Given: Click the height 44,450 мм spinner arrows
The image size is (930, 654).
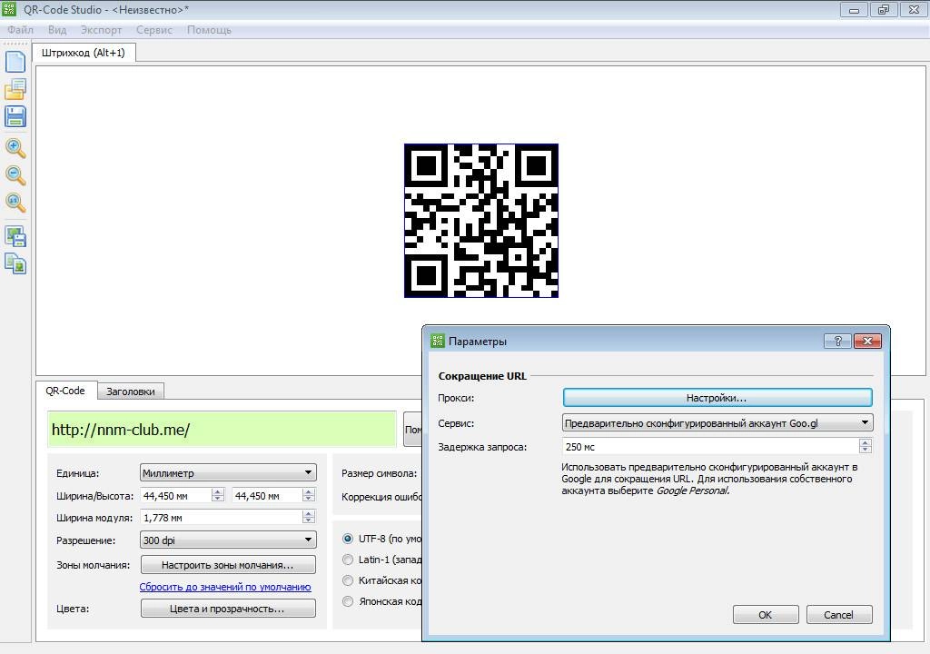Looking at the screenshot, I should tap(309, 495).
